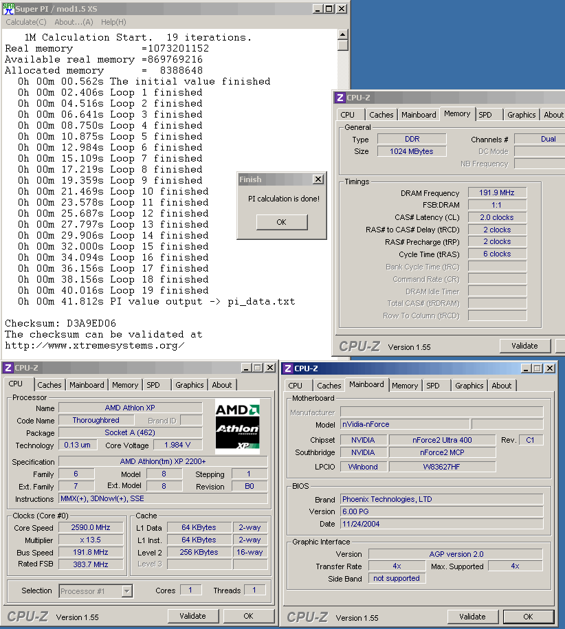565x629 pixels.
Task: Click the Code Name Thoroughbred field
Action: pos(96,420)
